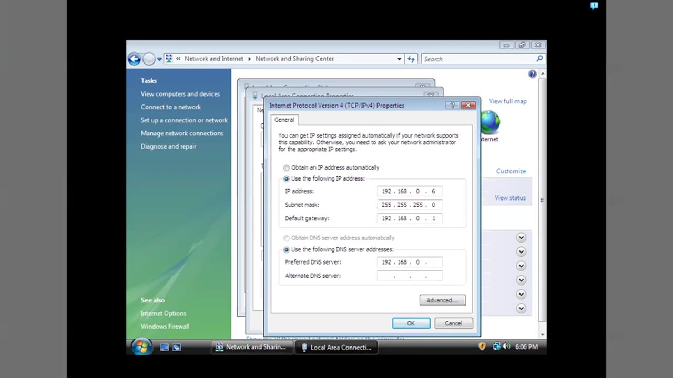This screenshot has height=378, width=673.
Task: Open the Windows Security shield tray icon
Action: tap(482, 346)
